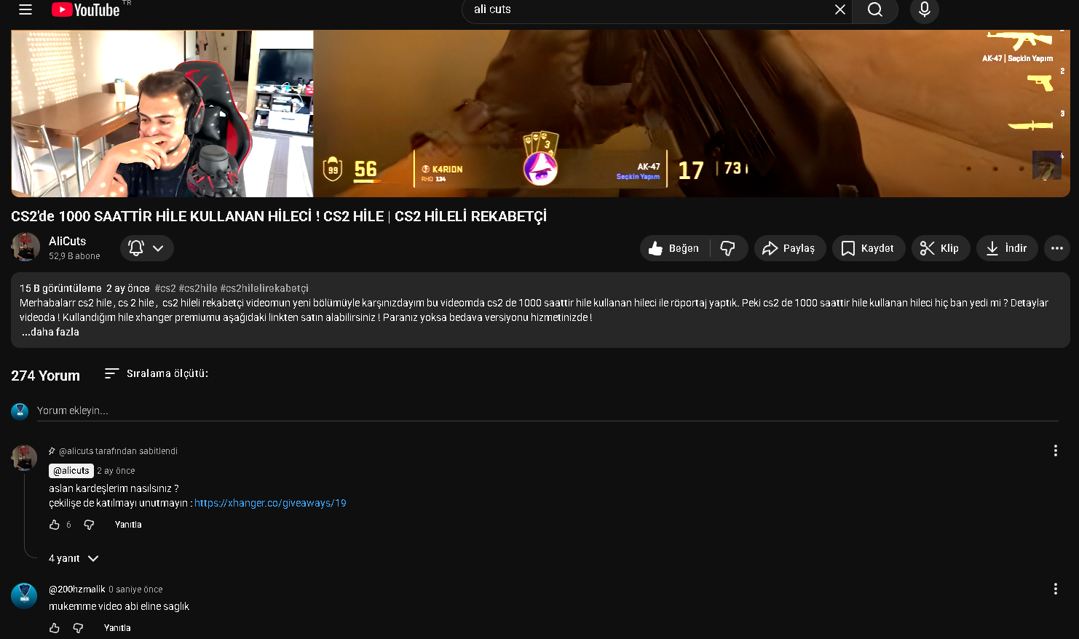Click the video player area
1079x639 pixels.
[x=540, y=114]
